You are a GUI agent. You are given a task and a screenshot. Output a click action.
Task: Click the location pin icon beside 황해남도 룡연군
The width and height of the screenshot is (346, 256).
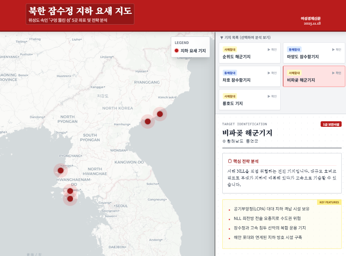coord(224,141)
